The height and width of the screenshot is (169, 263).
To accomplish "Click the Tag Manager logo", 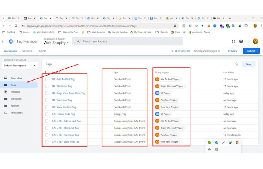I will pos(11,41).
